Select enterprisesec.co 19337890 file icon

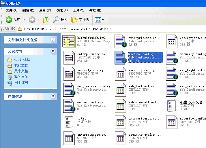point(69,58)
